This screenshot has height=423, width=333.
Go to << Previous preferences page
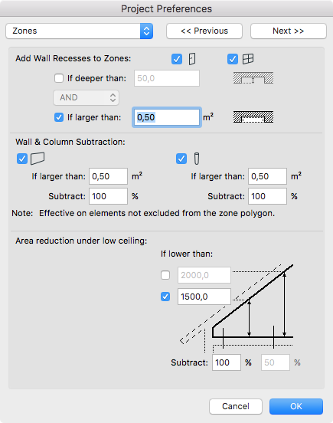[x=204, y=31]
